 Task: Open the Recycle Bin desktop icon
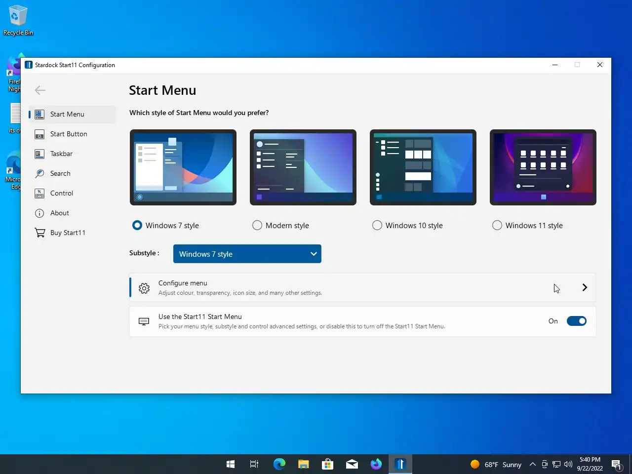tap(18, 21)
